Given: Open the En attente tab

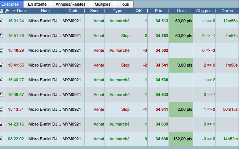Looking at the screenshot, I should (x=37, y=4).
